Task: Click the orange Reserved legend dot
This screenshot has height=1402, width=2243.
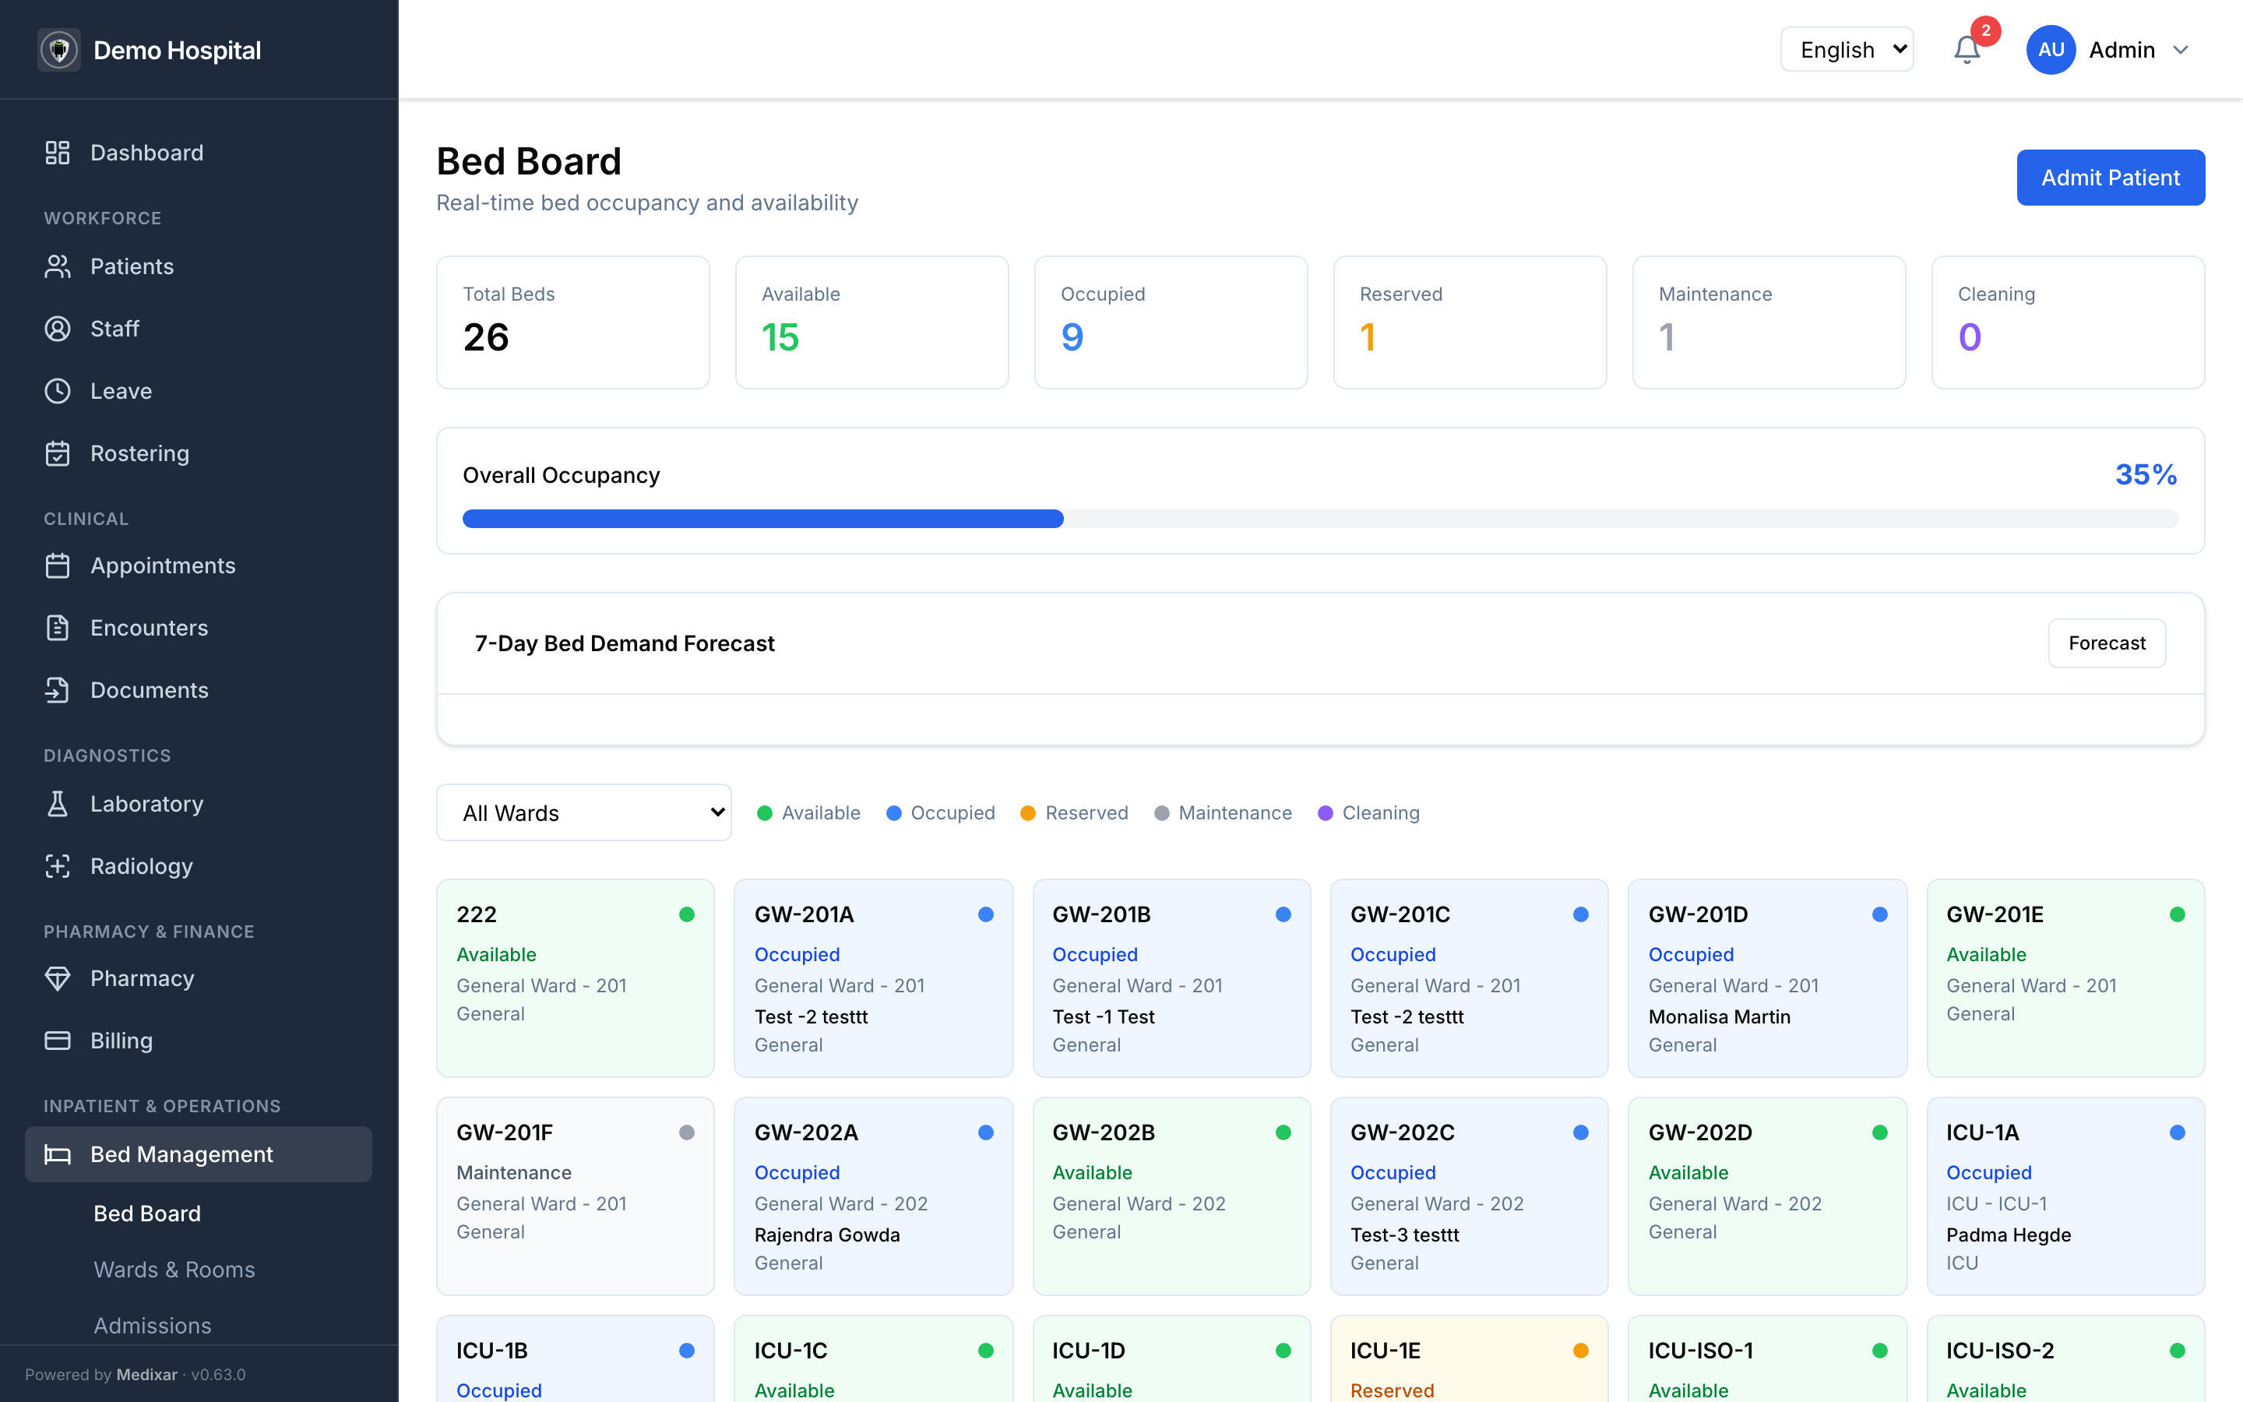Action: (1028, 813)
